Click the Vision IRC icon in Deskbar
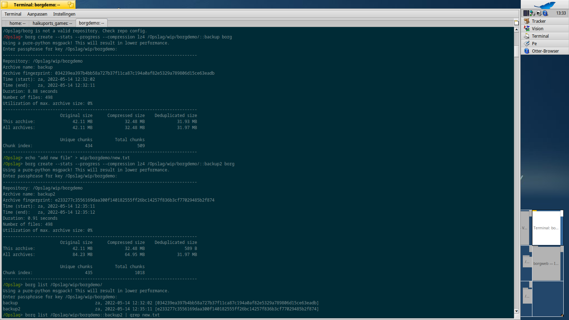Viewport: 569px width, 320px height. (x=527, y=29)
